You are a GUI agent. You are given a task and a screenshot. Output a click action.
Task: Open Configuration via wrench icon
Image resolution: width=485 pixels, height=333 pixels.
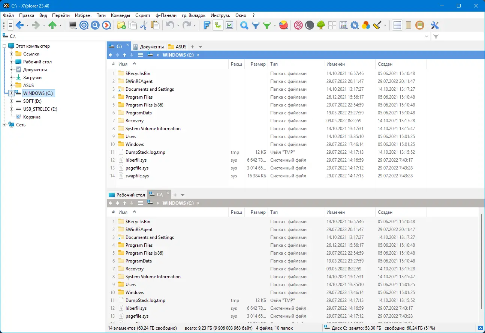(435, 25)
